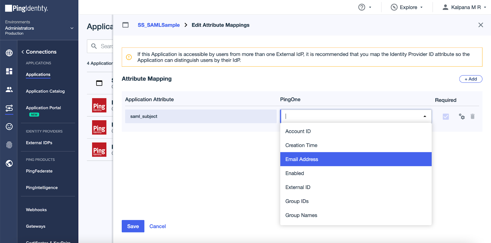Viewport: 491px width, 243px height.
Task: Click the Save button
Action: point(133,226)
